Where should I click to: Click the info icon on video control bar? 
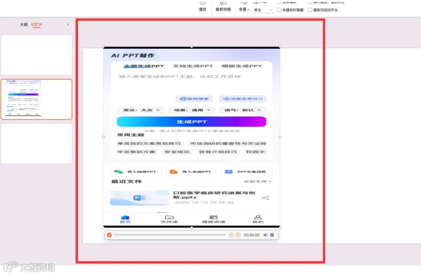[272, 235]
